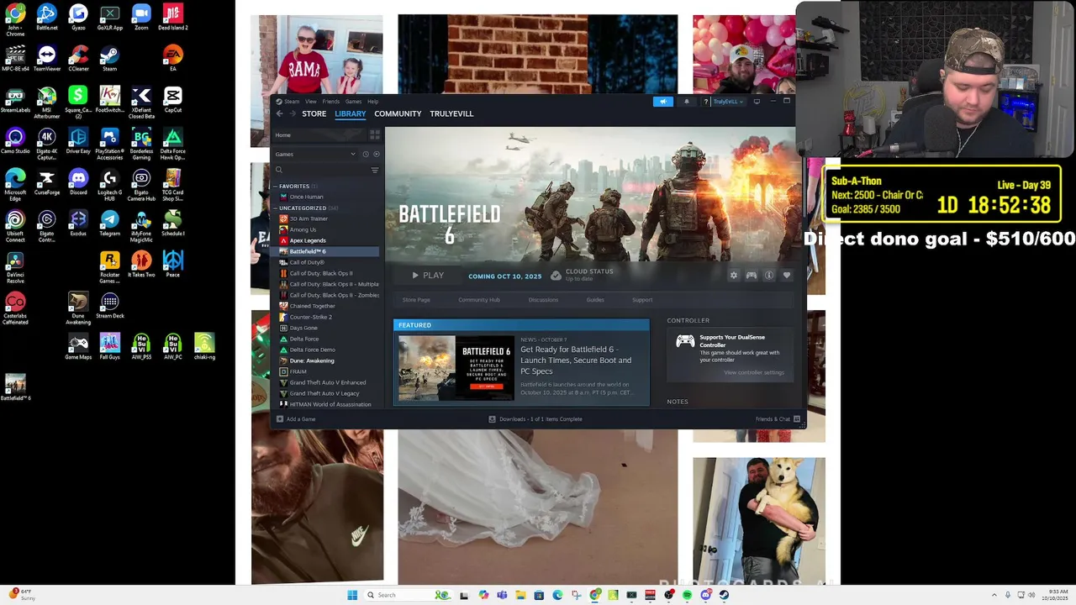Open the Help menu
Screen dimensions: 1076x605
pos(372,102)
